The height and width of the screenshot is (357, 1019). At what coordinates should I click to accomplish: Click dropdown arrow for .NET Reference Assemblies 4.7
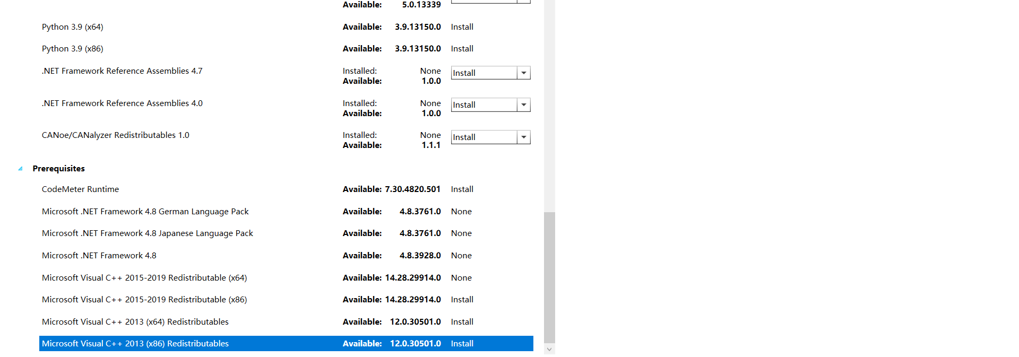[524, 73]
